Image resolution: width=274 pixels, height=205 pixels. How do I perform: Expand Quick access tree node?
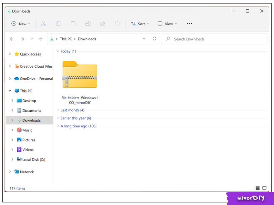(10, 54)
